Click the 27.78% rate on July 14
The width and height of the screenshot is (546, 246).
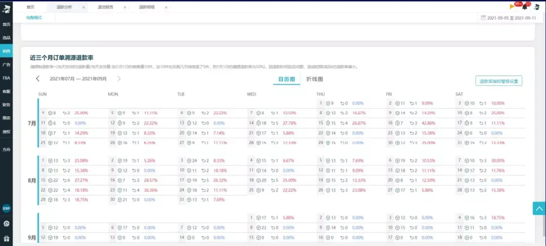pos(290,123)
